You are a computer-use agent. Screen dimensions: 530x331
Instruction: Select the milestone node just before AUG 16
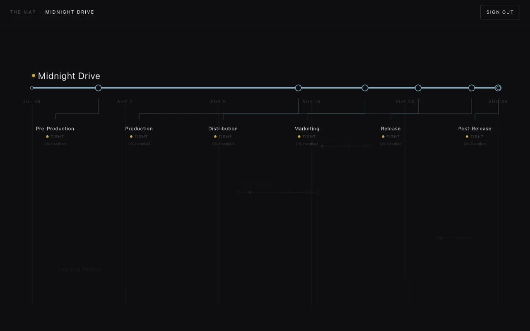[298, 88]
